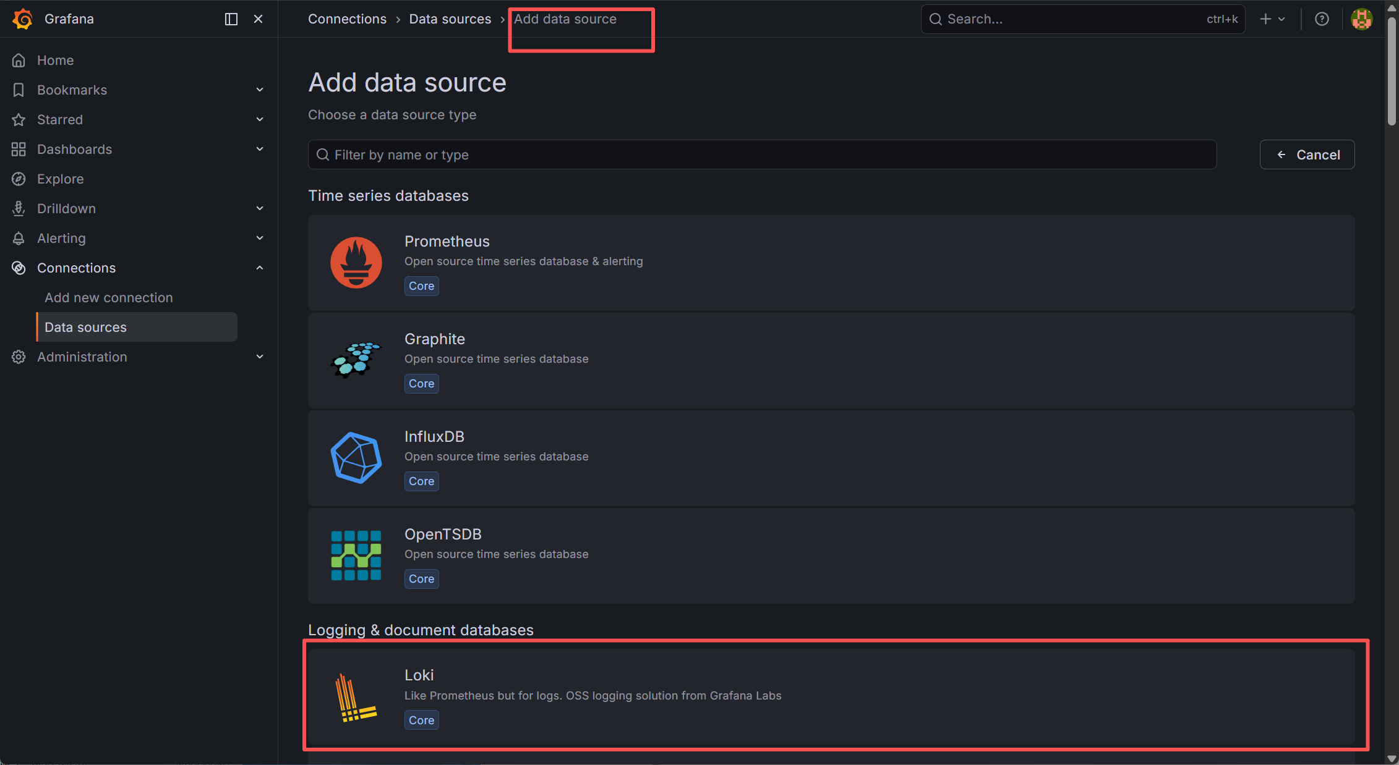
Task: Select the Graphite data source
Action: pos(831,360)
